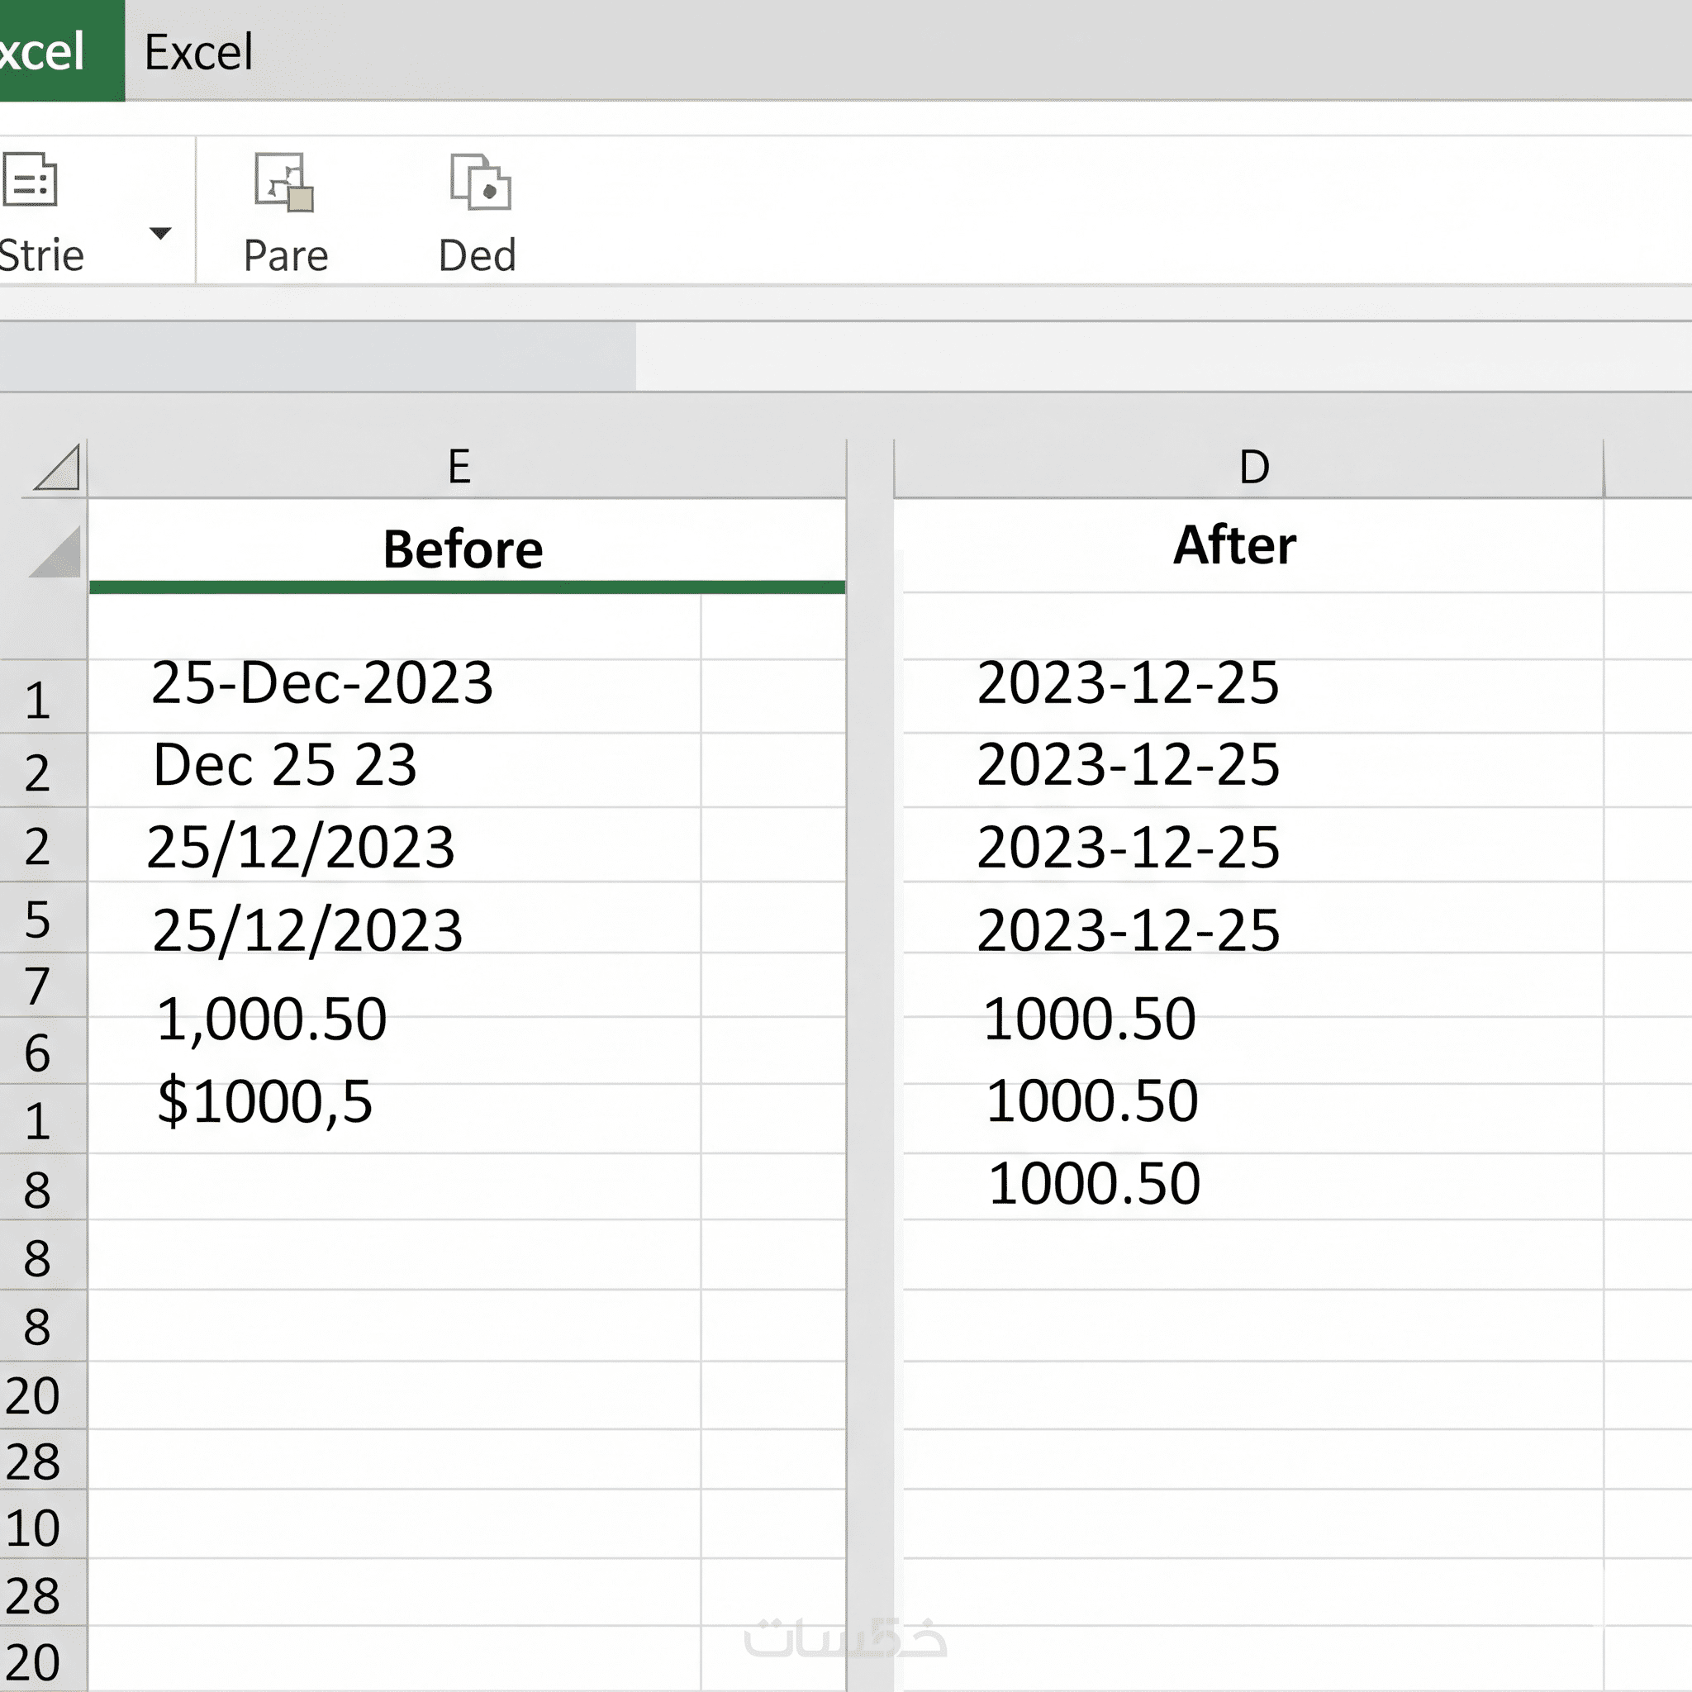Select column E header
Image resolution: width=1692 pixels, height=1692 pixels.
(459, 467)
